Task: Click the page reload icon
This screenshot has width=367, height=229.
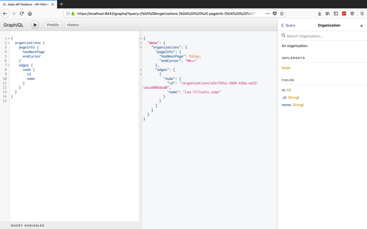Action: 22,13
